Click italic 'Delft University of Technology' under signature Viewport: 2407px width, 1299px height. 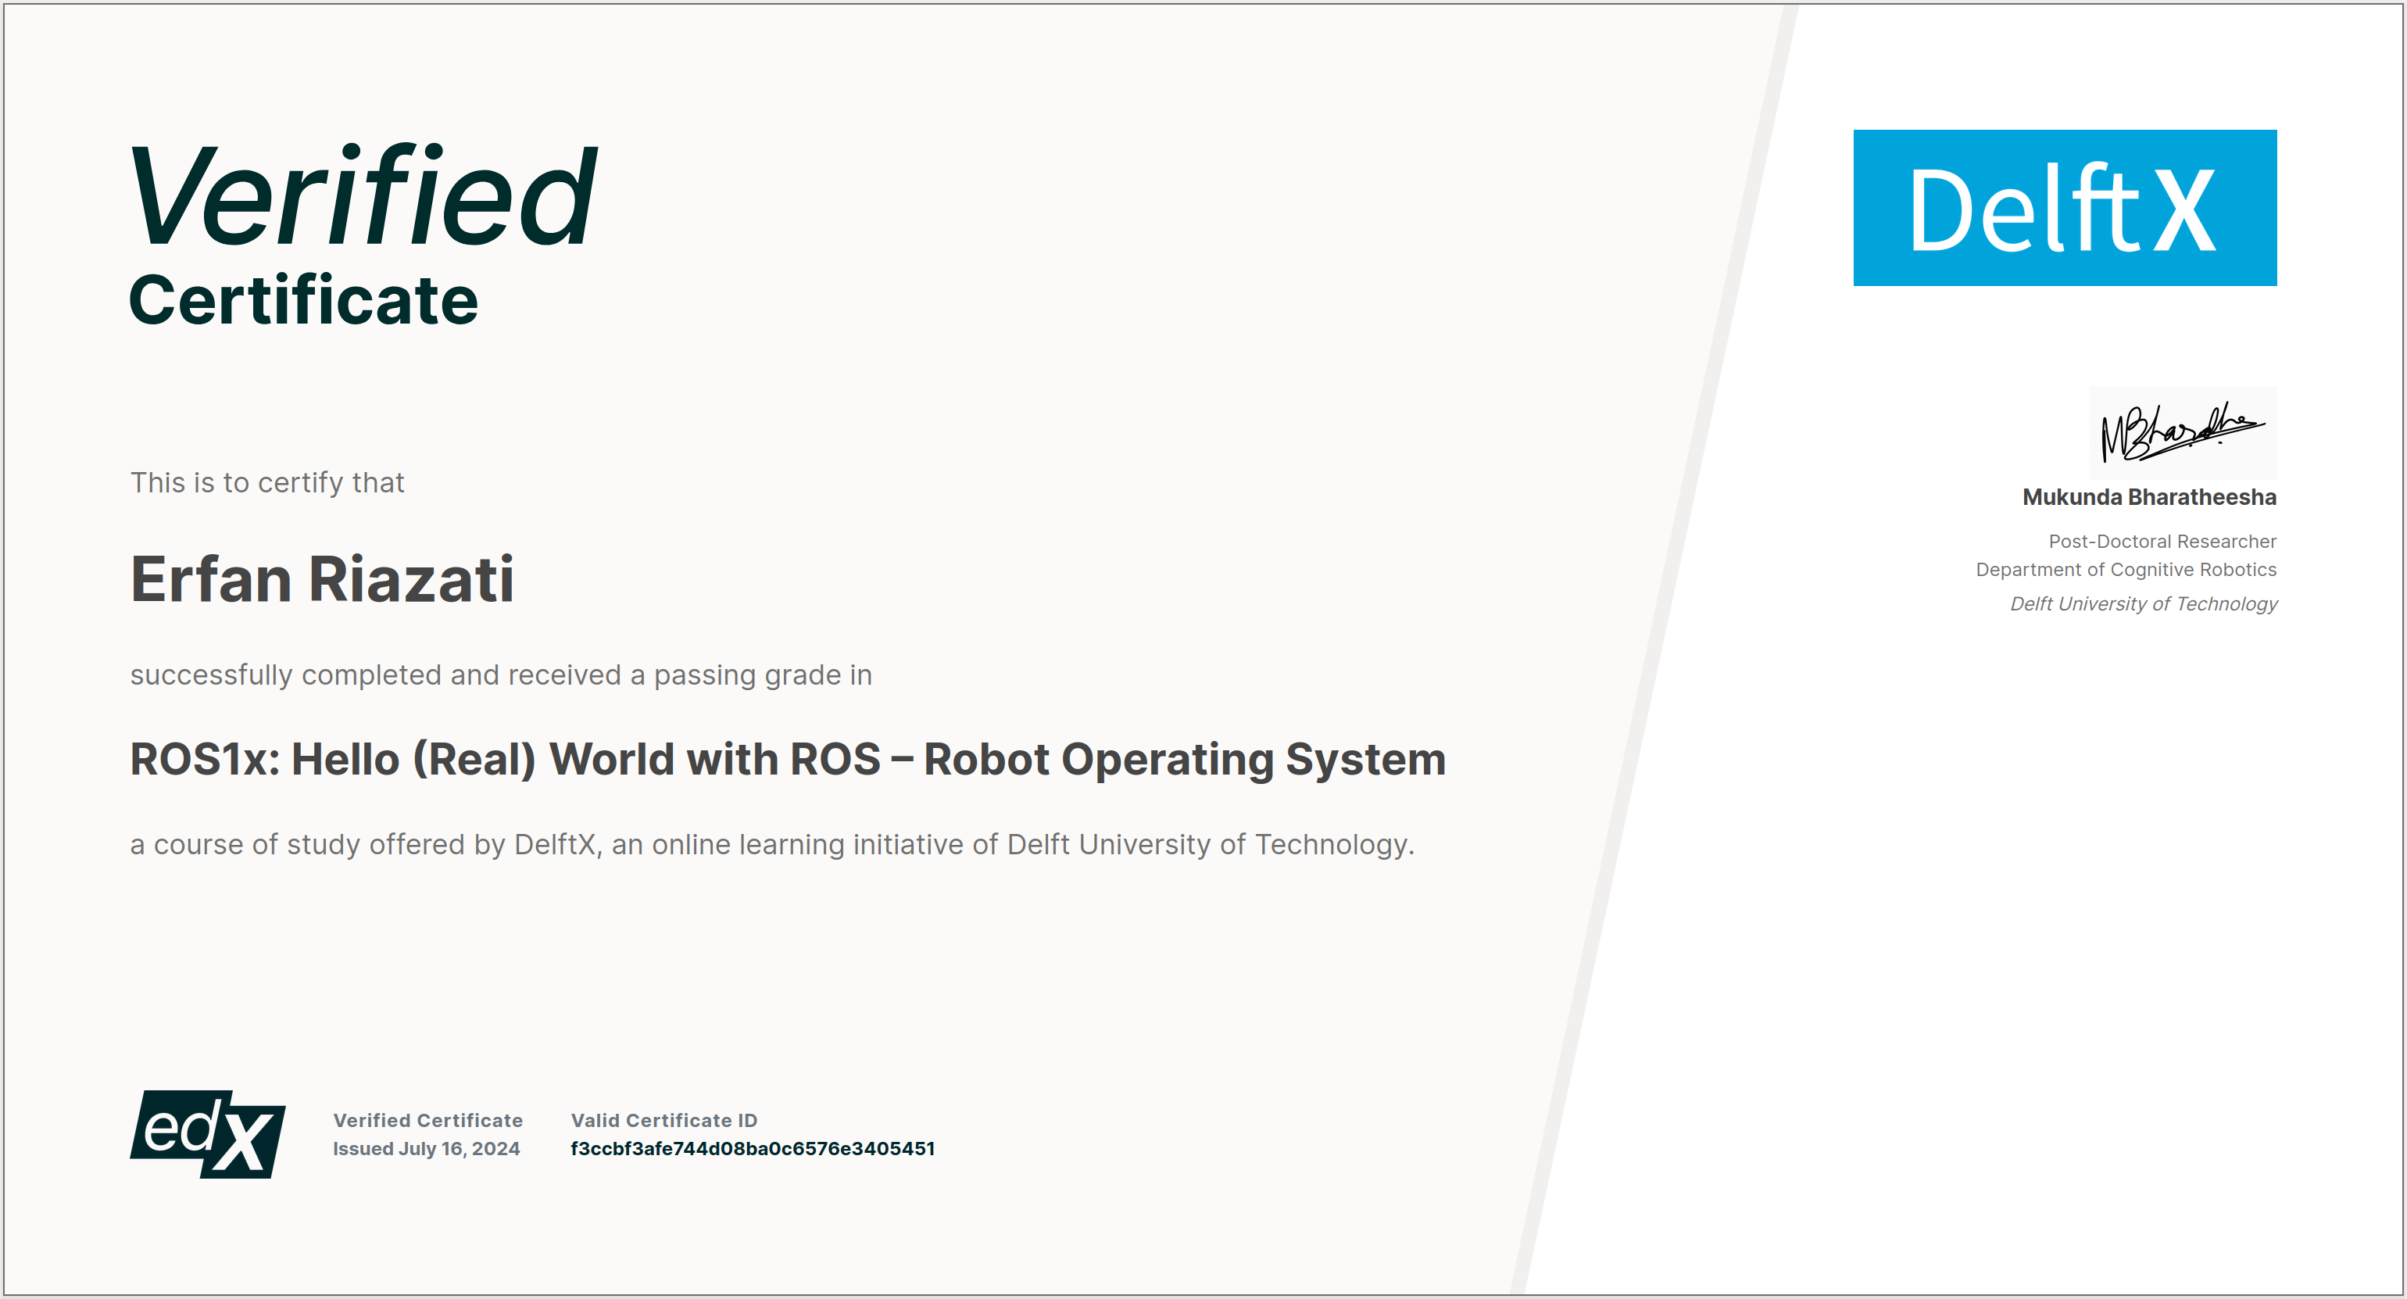(2144, 603)
